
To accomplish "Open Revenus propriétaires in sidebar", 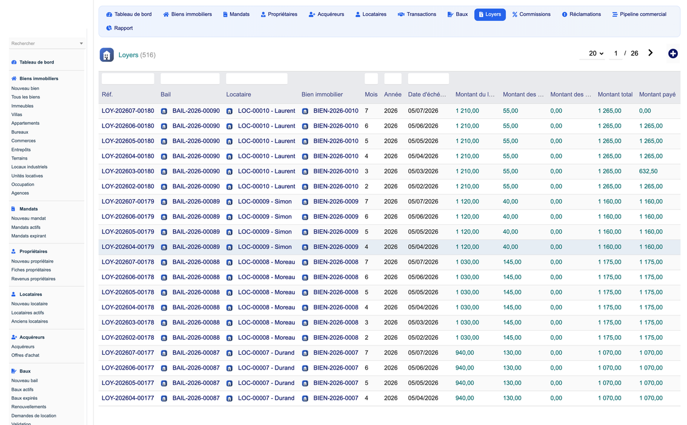I will (x=33, y=279).
